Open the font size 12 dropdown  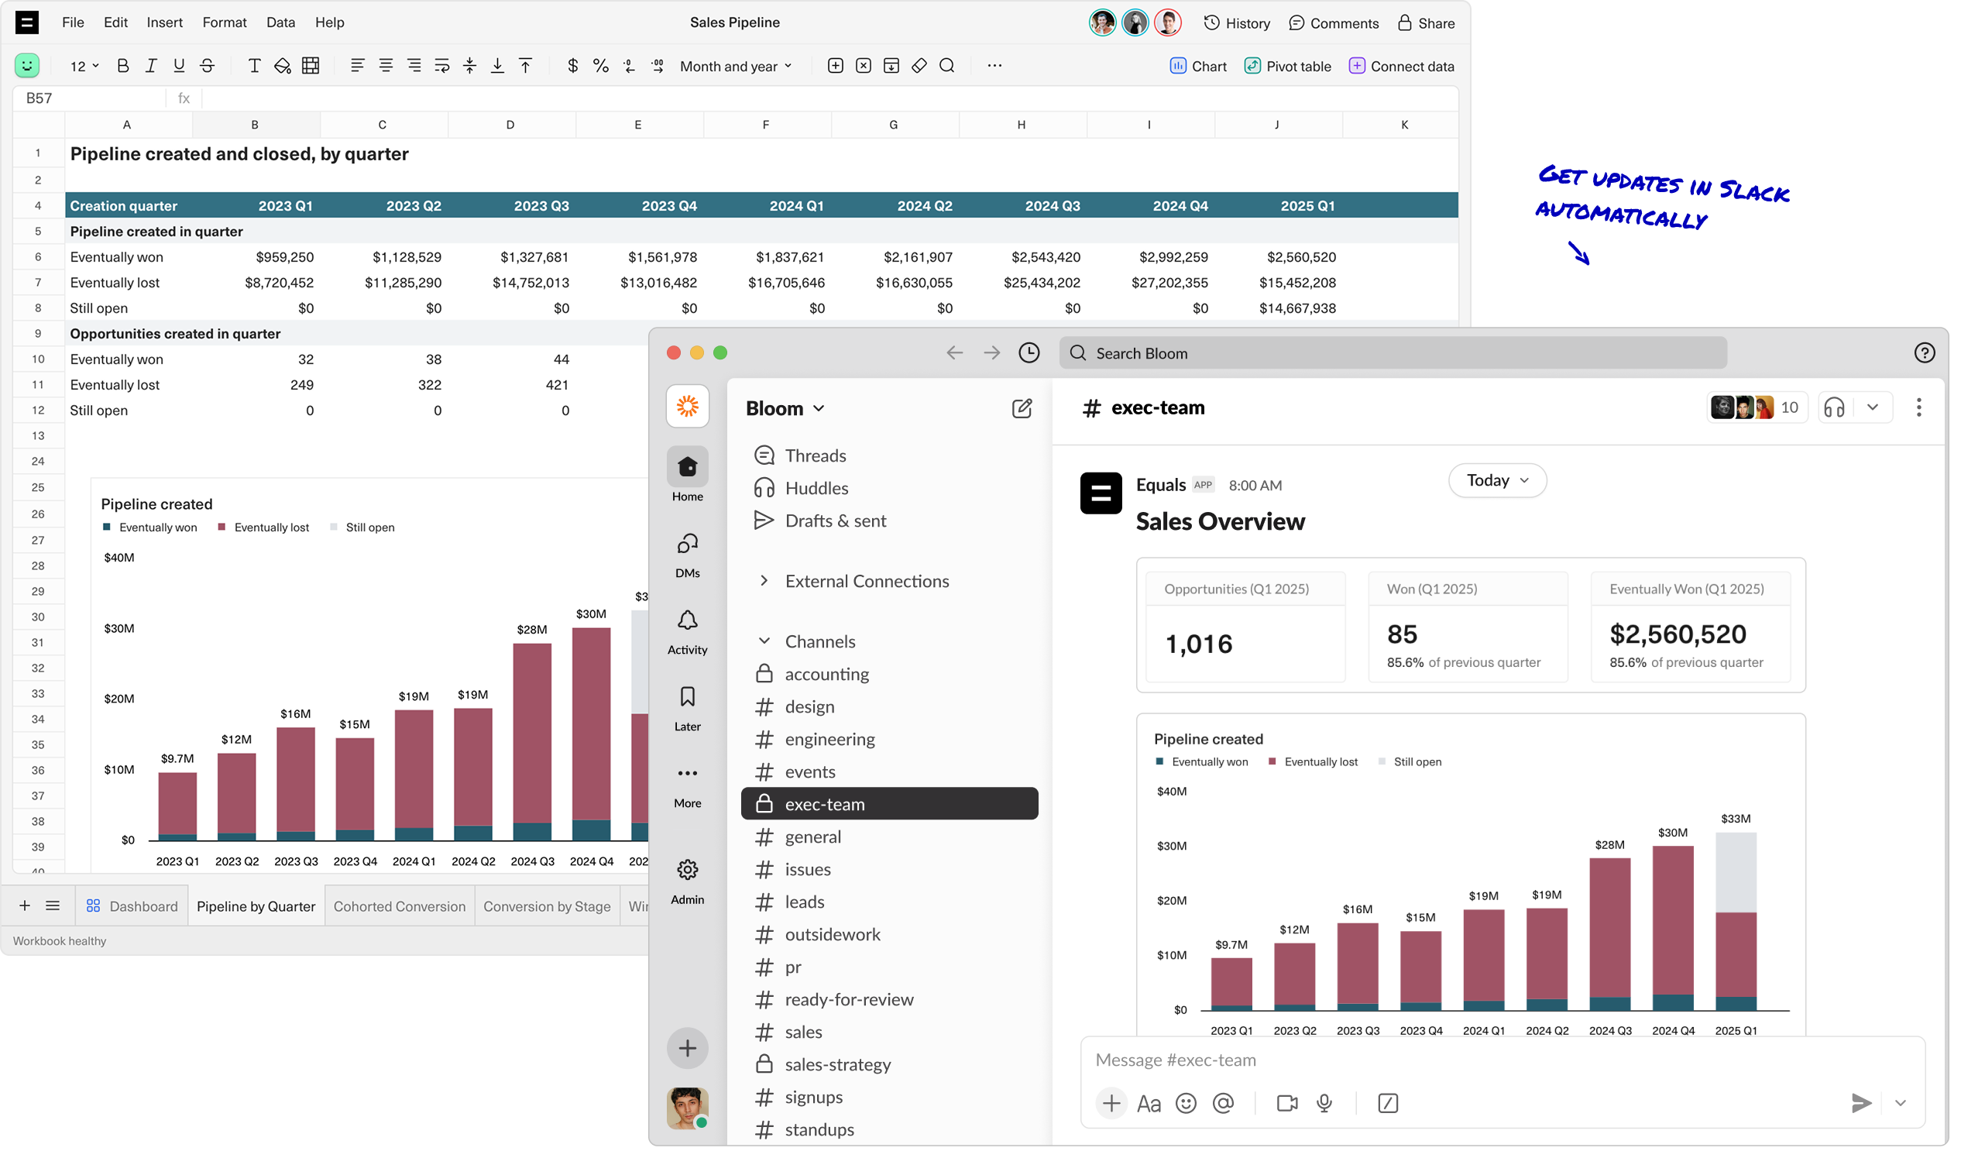point(85,67)
